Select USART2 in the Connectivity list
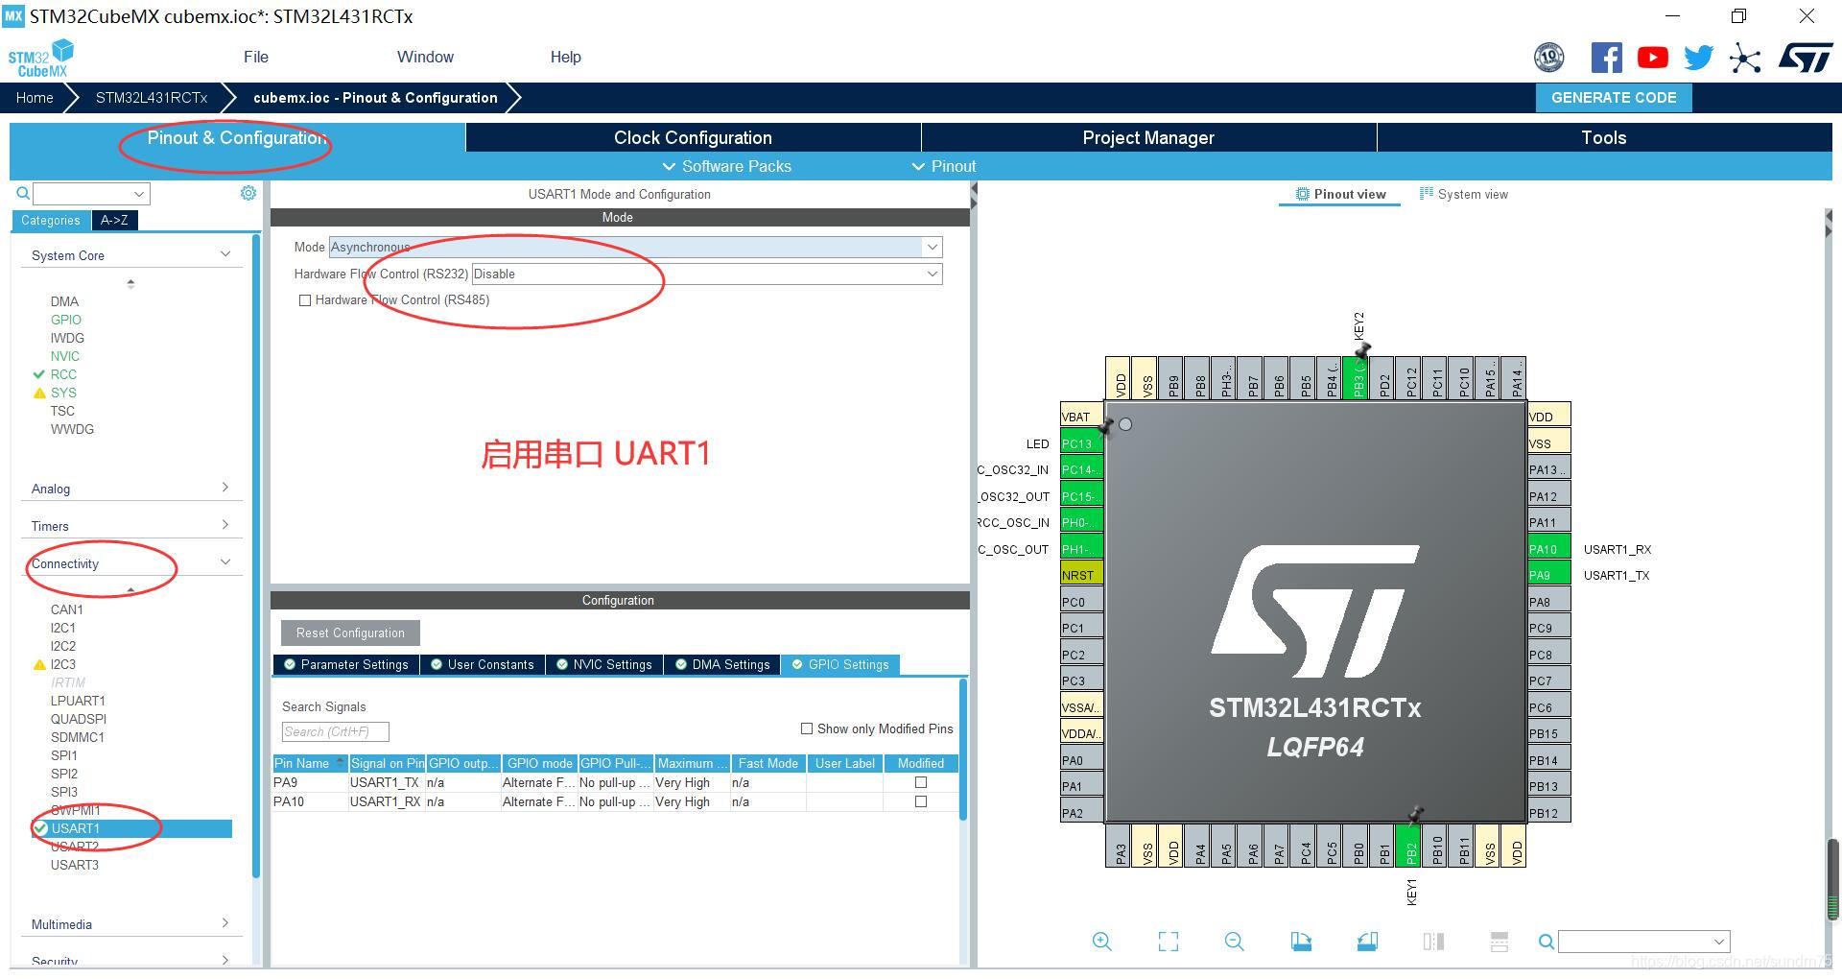 75,847
